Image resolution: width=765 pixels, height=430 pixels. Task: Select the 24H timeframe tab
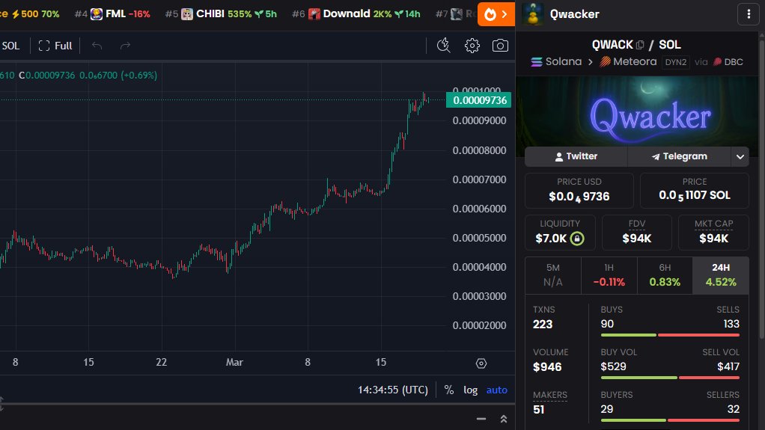pyautogui.click(x=721, y=275)
